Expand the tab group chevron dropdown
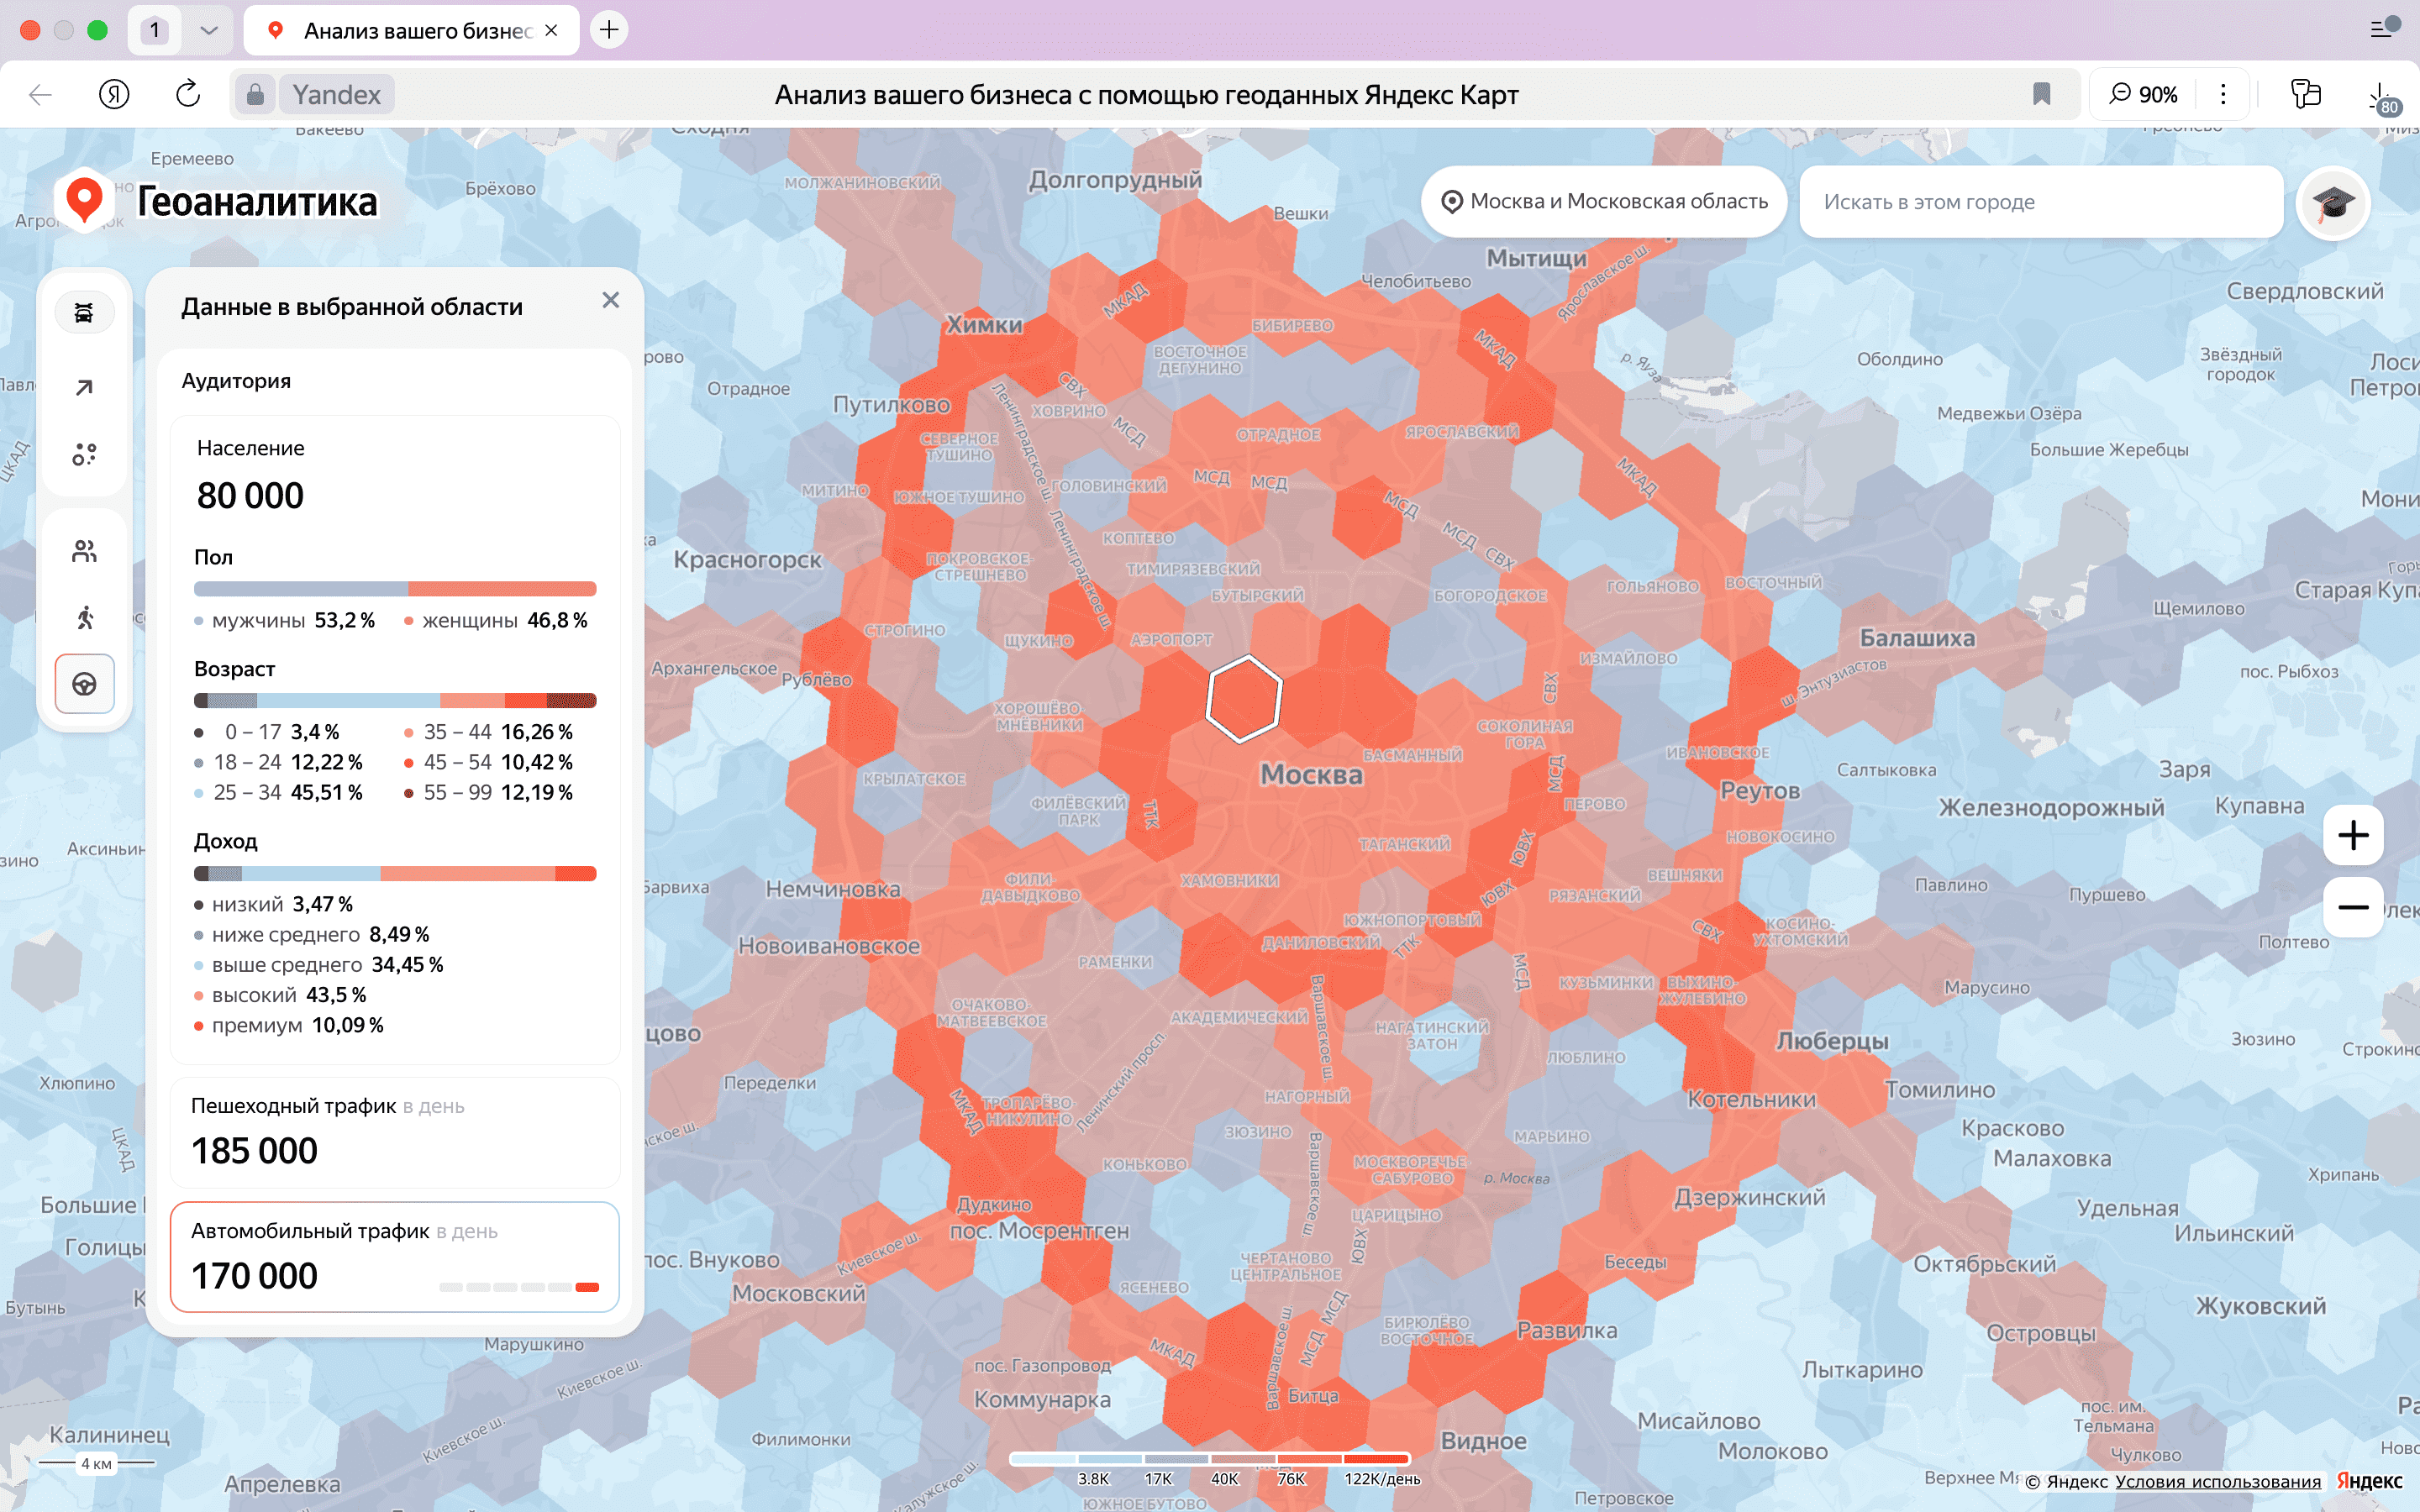Screen dimensions: 2420x1512 pyautogui.click(x=208, y=30)
